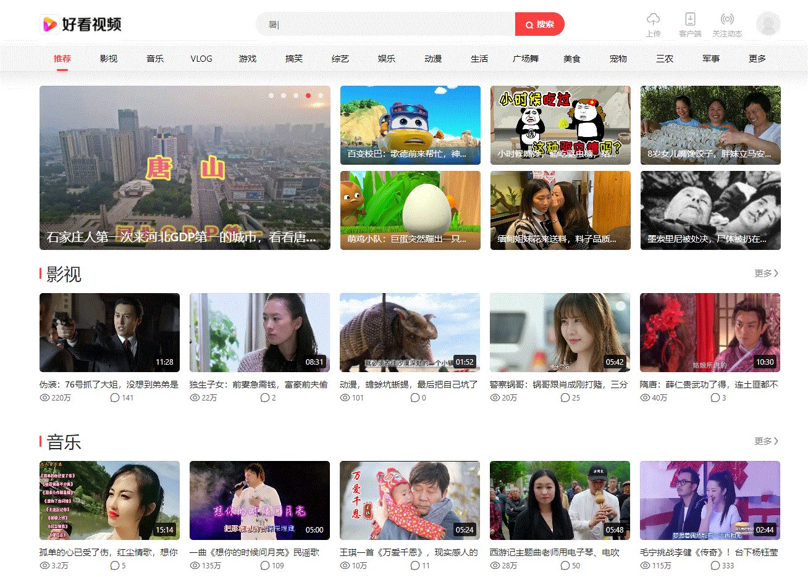Click the user avatar icon
Screen dimensions: 808x577
(x=768, y=24)
